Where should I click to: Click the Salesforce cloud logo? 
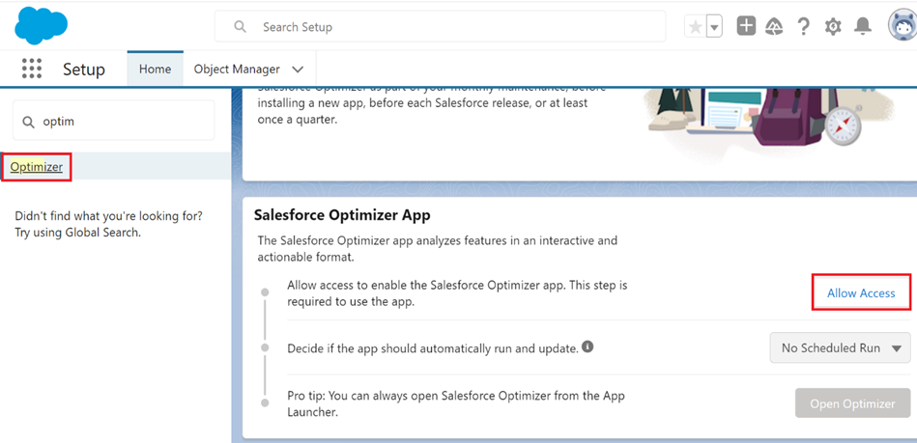pyautogui.click(x=41, y=26)
